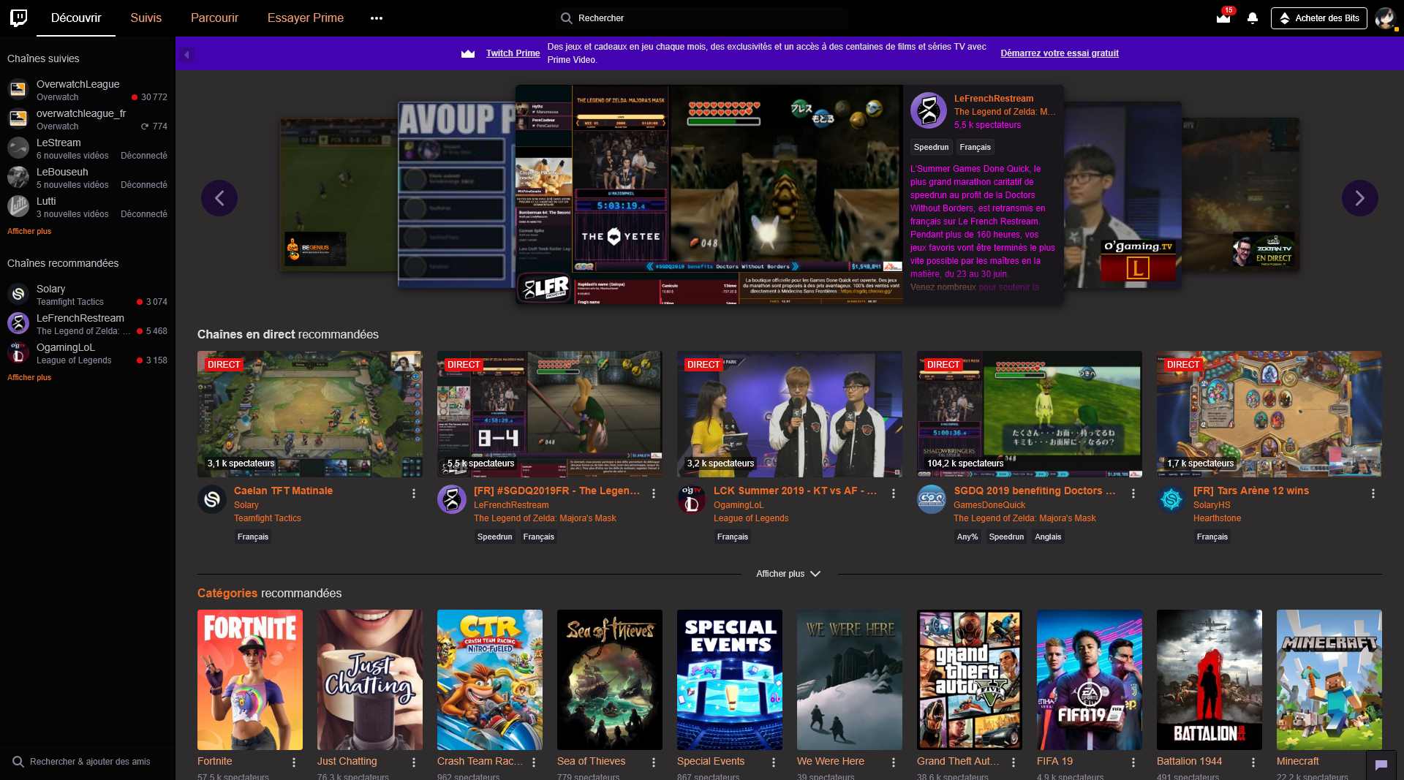Expand Afficher plus under recommended live channels
Image resolution: width=1404 pixels, height=780 pixels.
click(x=788, y=574)
